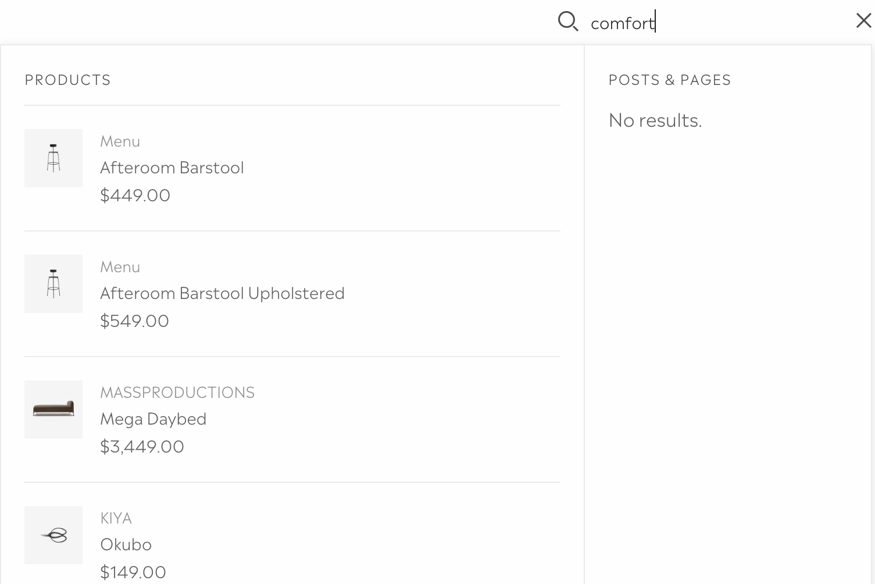The image size is (875, 584).
Task: Click the MASSPRODUCTIONS brand label
Action: click(x=177, y=393)
